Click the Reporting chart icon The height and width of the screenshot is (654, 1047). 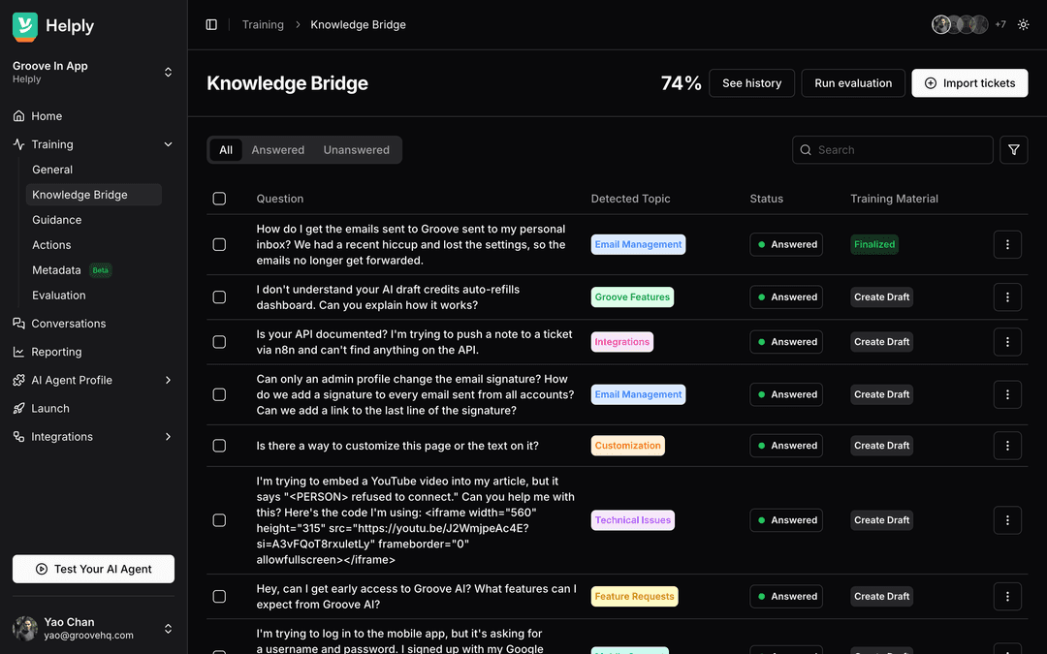point(18,352)
